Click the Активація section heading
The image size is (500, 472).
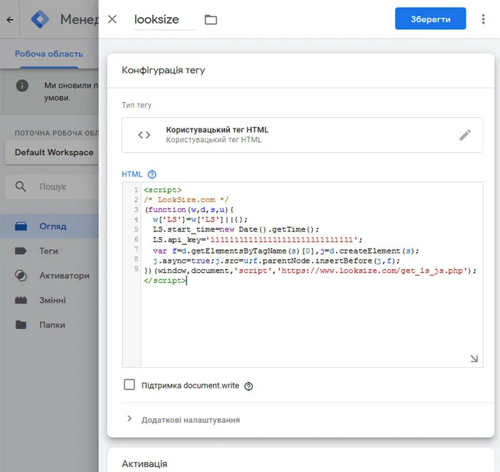pyautogui.click(x=144, y=463)
